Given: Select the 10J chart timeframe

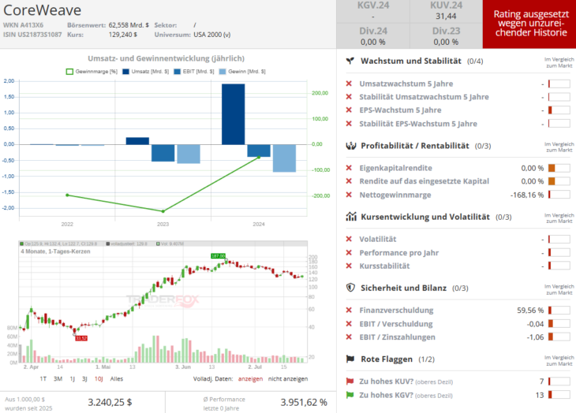Looking at the screenshot, I should pos(99,379).
